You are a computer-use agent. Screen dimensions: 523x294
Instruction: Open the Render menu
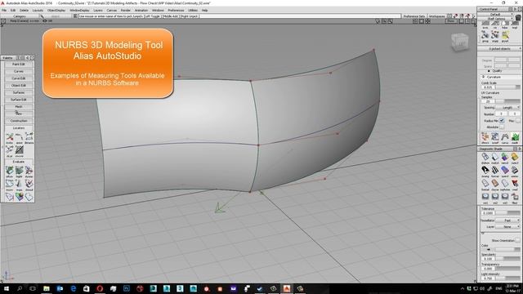125,11
